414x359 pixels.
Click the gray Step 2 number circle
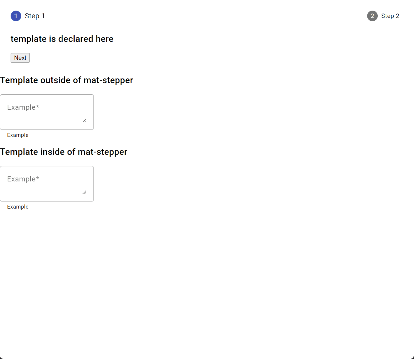coord(372,16)
